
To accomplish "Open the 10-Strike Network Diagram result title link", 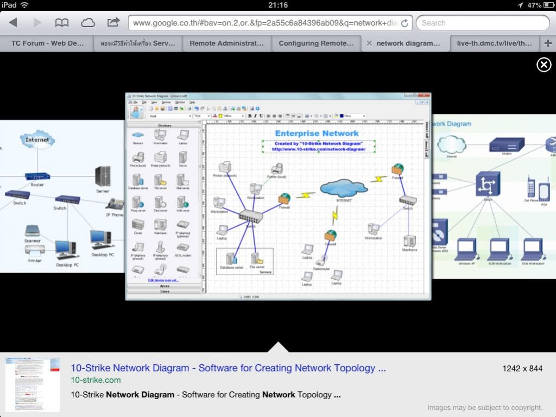I will [x=229, y=368].
